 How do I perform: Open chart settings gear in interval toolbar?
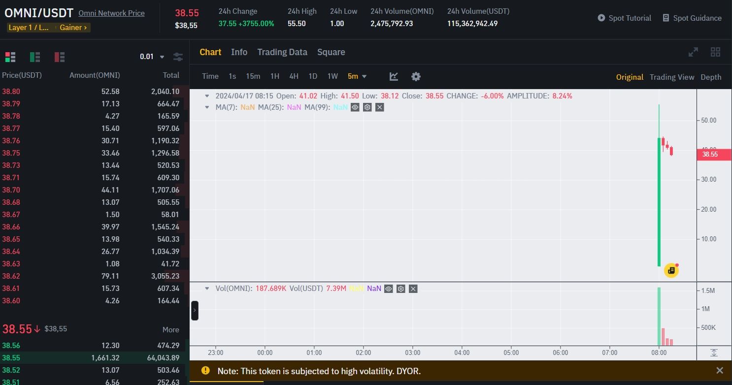[x=416, y=76]
